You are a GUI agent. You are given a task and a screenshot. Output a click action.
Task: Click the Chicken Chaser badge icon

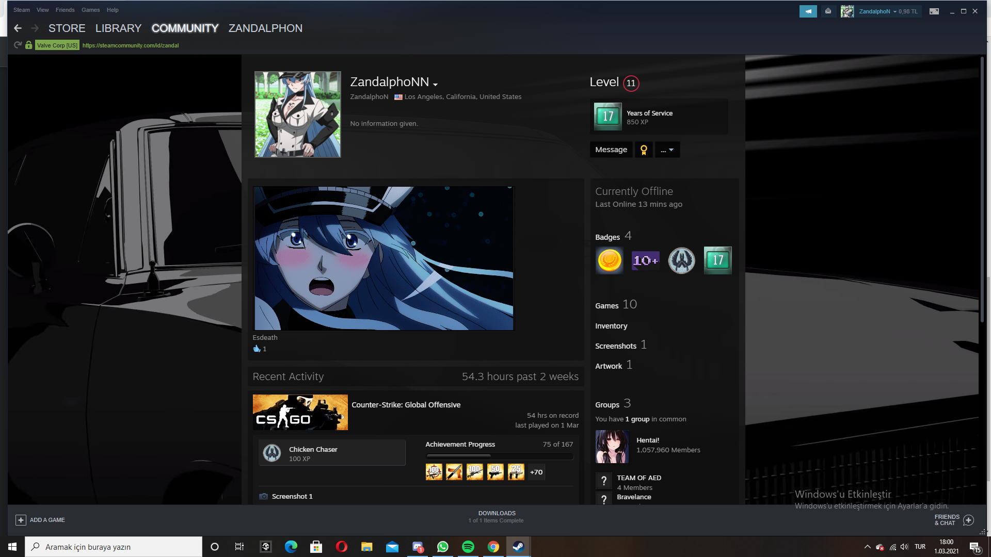tap(272, 453)
